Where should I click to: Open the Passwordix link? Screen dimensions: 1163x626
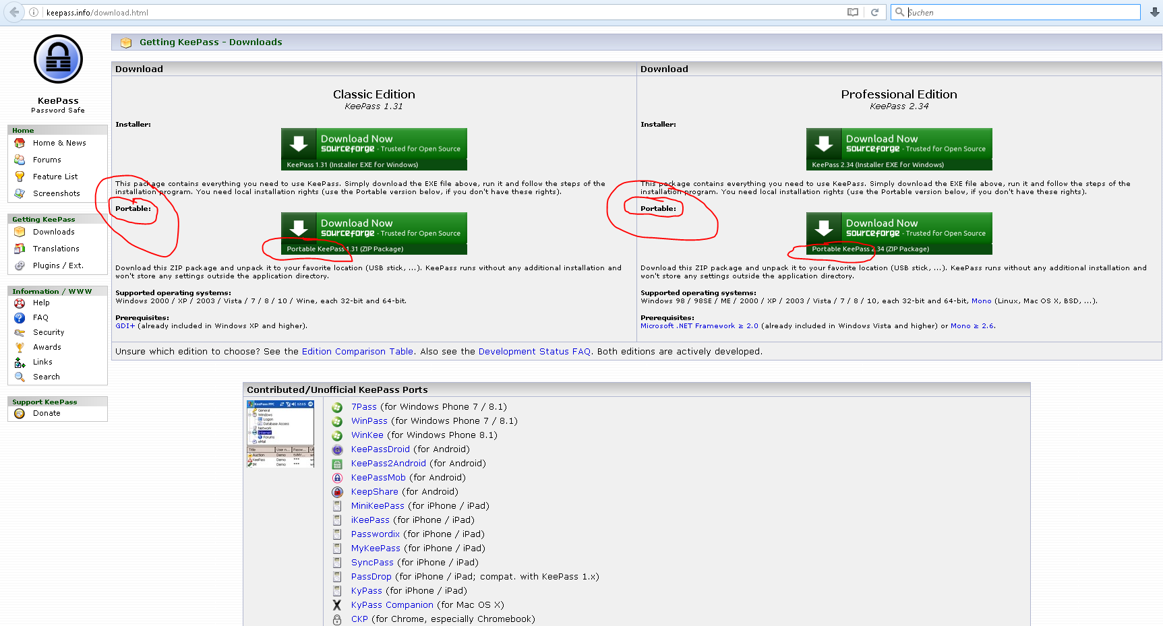pos(376,534)
